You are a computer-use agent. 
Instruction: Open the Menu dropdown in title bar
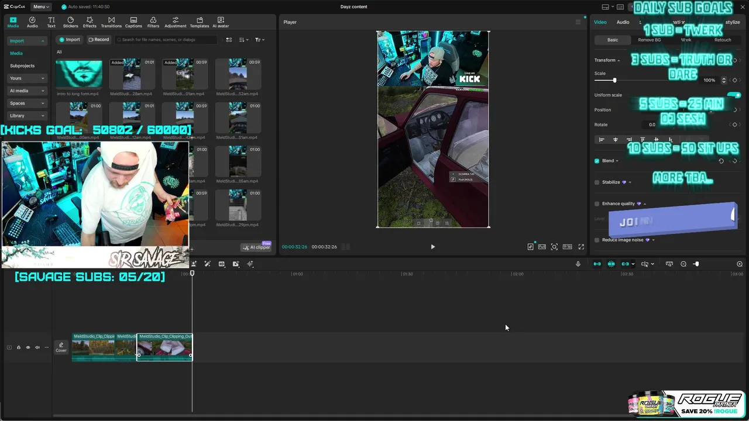pyautogui.click(x=40, y=6)
